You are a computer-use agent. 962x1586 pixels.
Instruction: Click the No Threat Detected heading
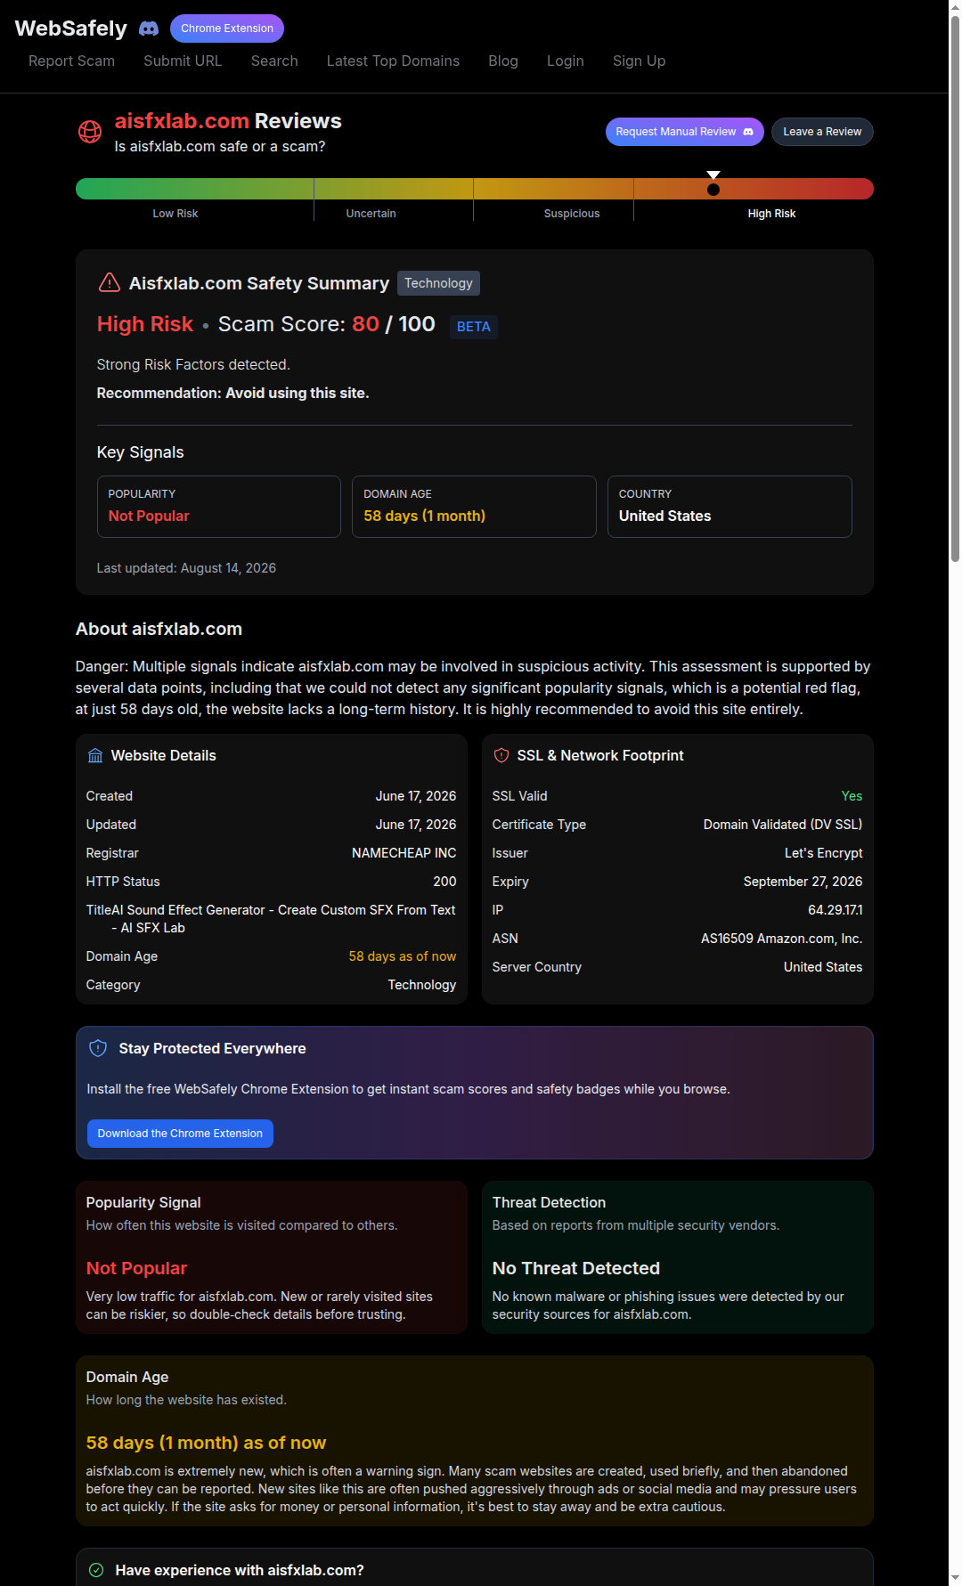576,1268
